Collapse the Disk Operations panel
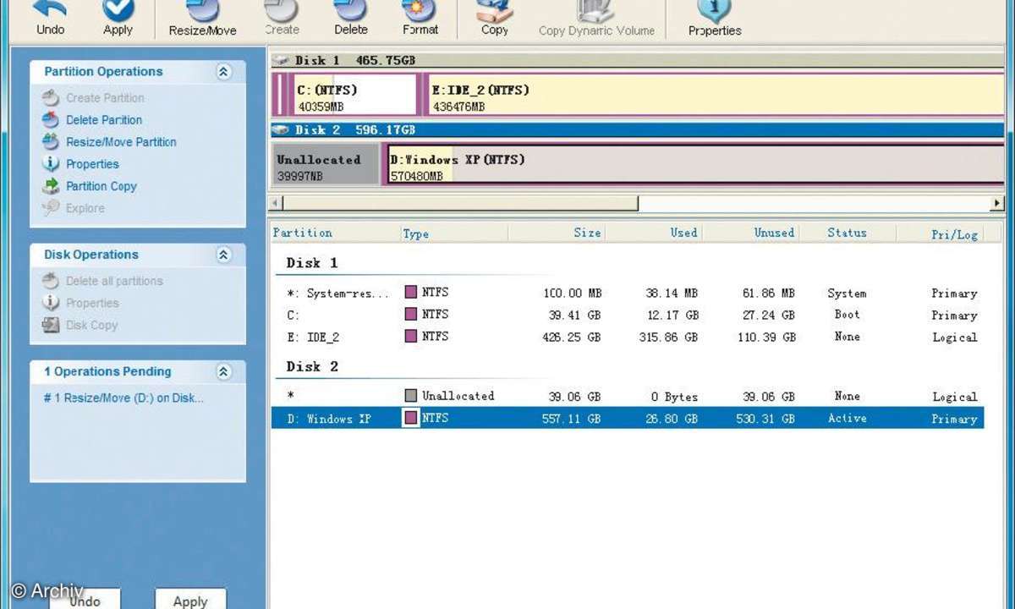The width and height of the screenshot is (1015, 609). (223, 255)
